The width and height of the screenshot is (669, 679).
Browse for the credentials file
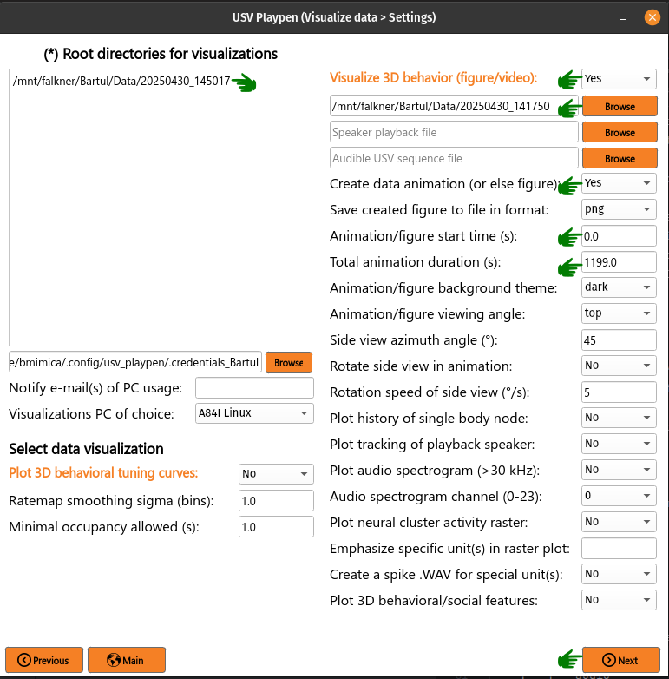click(289, 362)
